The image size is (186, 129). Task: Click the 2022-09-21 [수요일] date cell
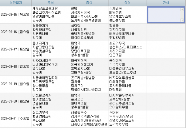[16, 118]
